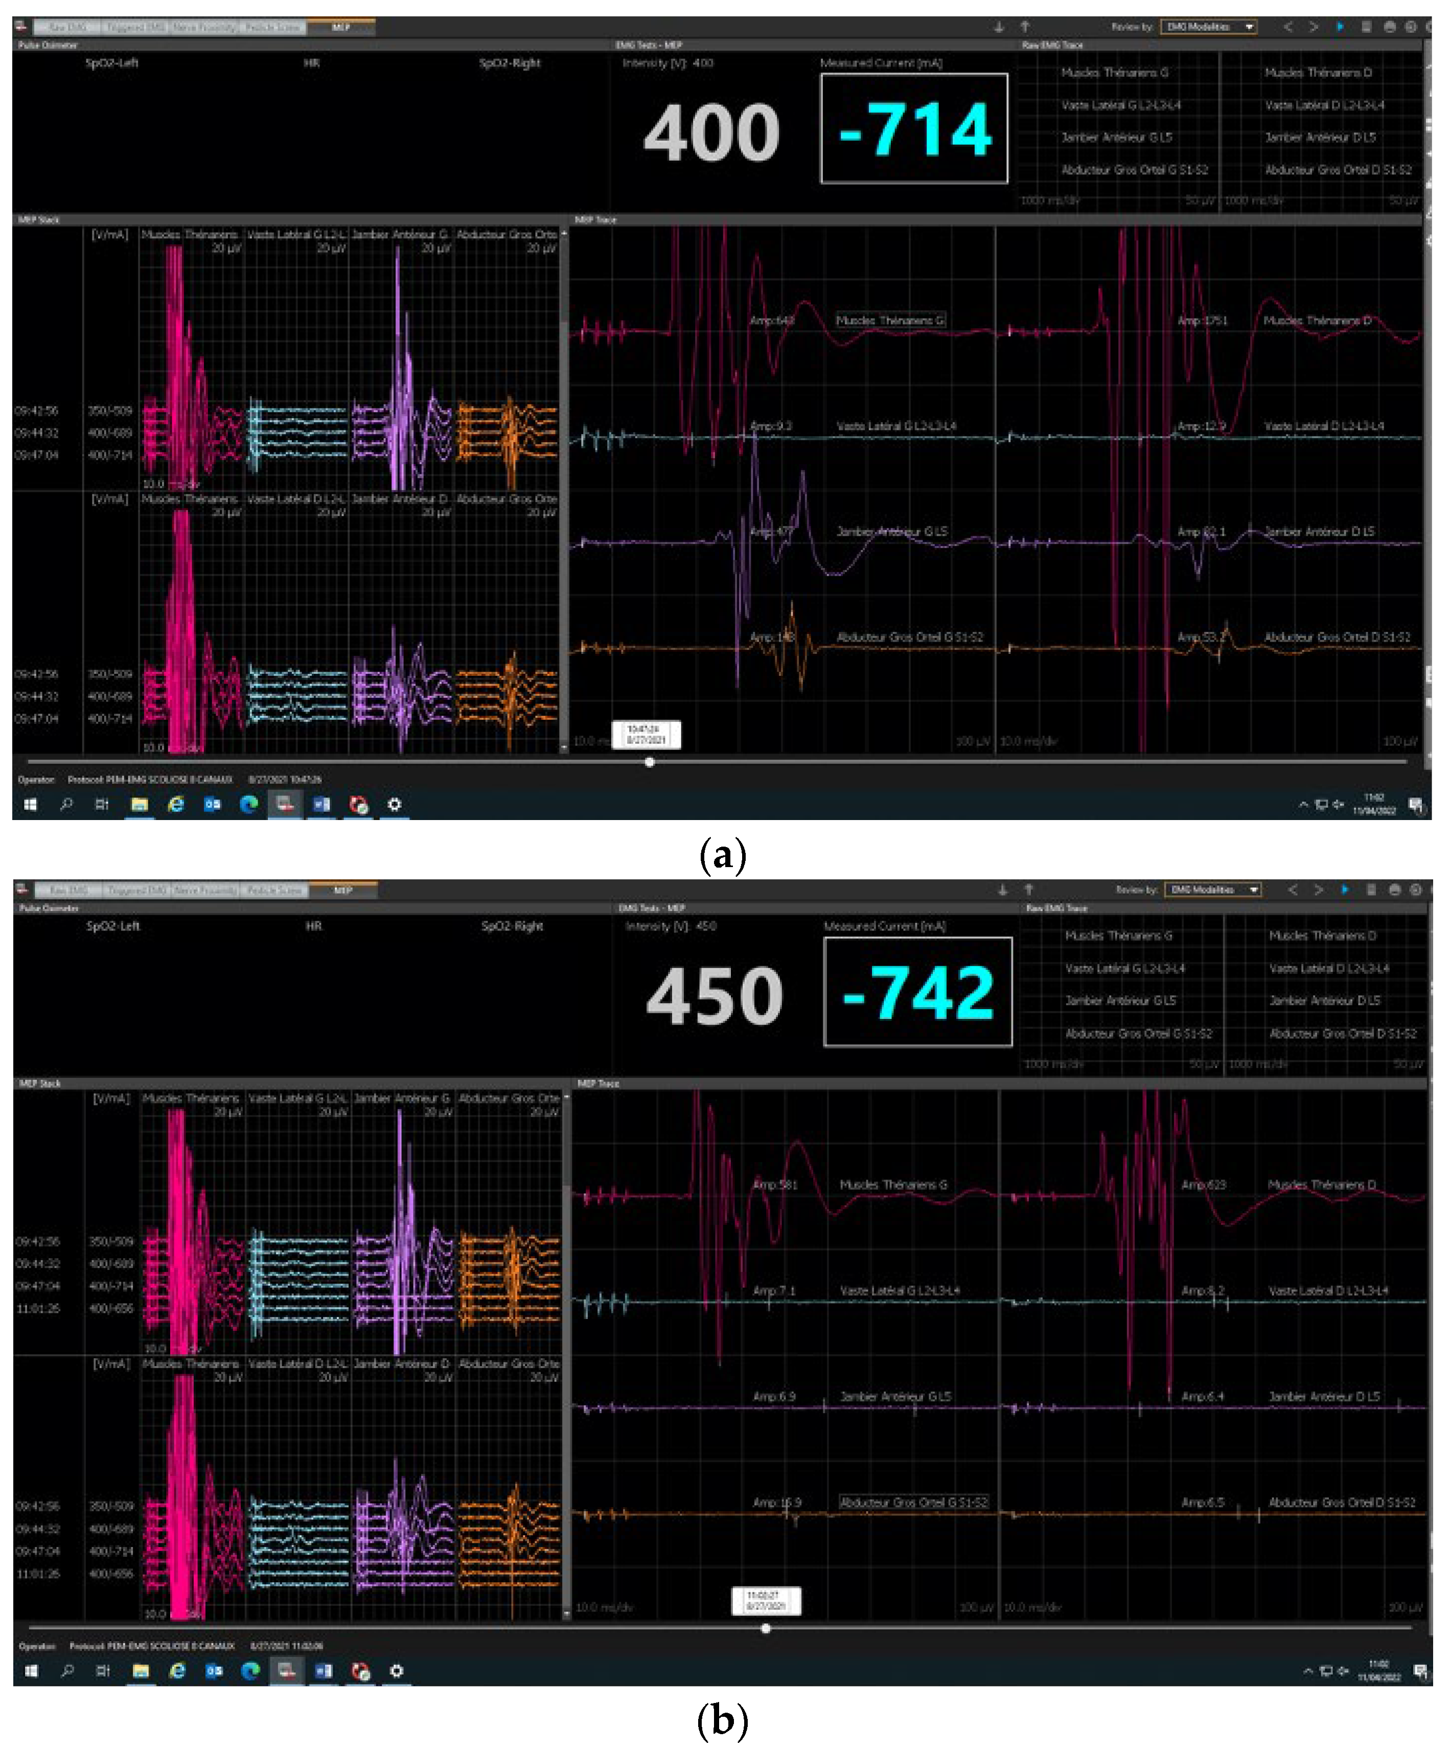Click the Internet Explorer icon in the upper taskbar
The height and width of the screenshot is (1749, 1450).
coord(176,805)
